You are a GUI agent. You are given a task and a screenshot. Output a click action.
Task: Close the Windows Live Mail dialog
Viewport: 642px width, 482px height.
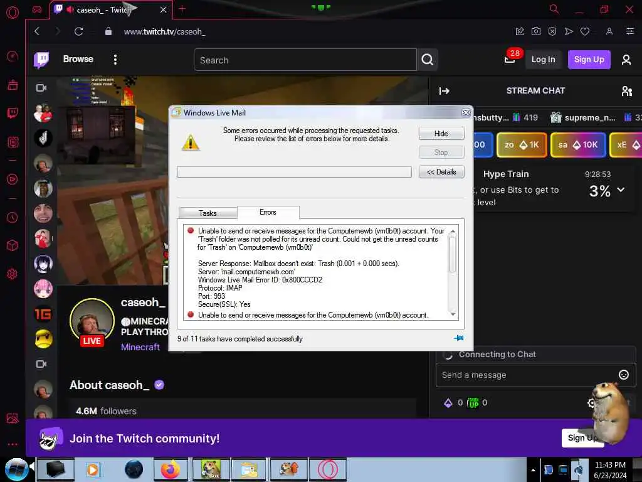466,112
